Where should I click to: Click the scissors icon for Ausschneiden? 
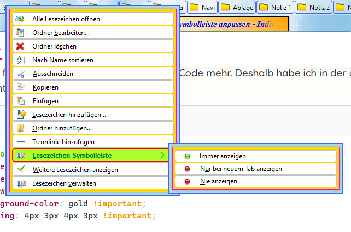coord(21,74)
